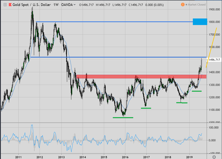This screenshot has height=159, width=222.
Task: Select the green support line below 2016 low
Action: click(x=123, y=118)
